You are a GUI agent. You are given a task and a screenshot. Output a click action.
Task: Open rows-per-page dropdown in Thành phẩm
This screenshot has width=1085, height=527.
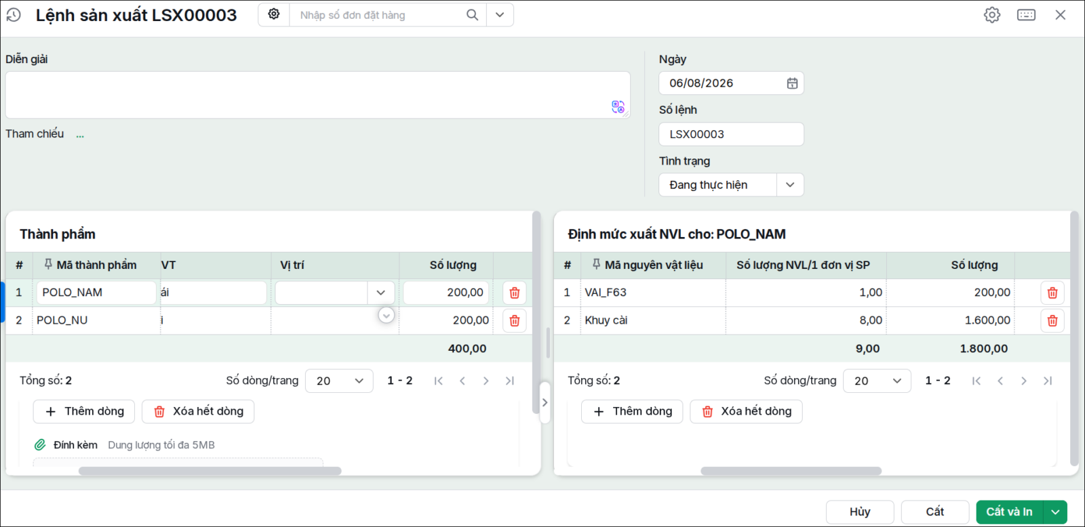(339, 381)
